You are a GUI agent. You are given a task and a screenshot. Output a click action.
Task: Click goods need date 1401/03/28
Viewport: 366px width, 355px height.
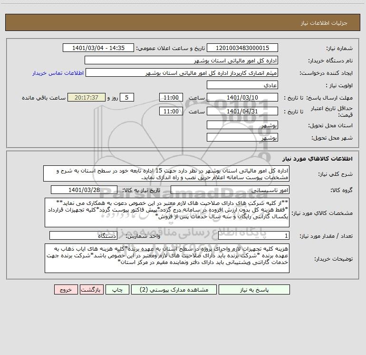click(x=84, y=190)
